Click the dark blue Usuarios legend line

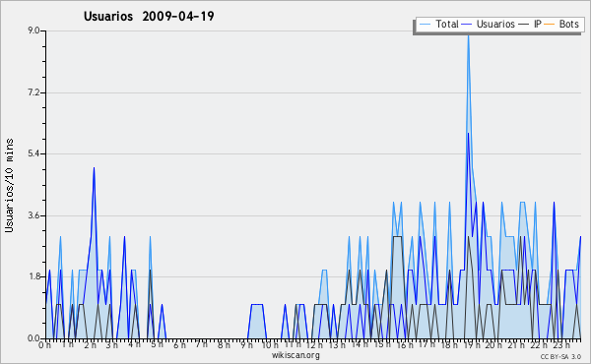point(467,25)
